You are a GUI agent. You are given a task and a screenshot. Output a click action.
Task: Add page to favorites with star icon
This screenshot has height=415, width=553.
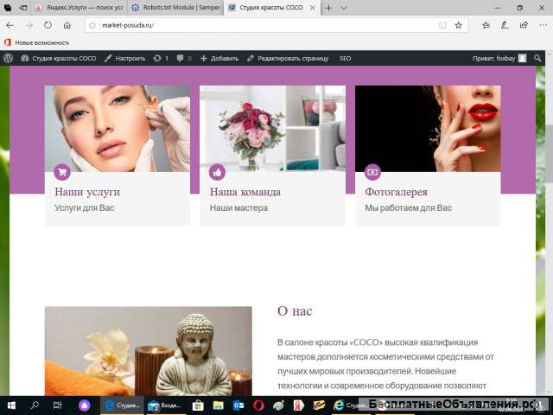click(458, 25)
